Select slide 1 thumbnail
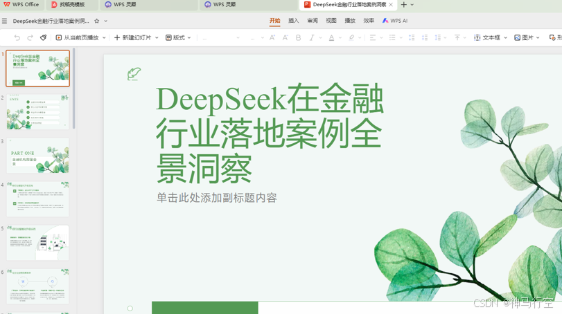The height and width of the screenshot is (314, 562). [37, 68]
